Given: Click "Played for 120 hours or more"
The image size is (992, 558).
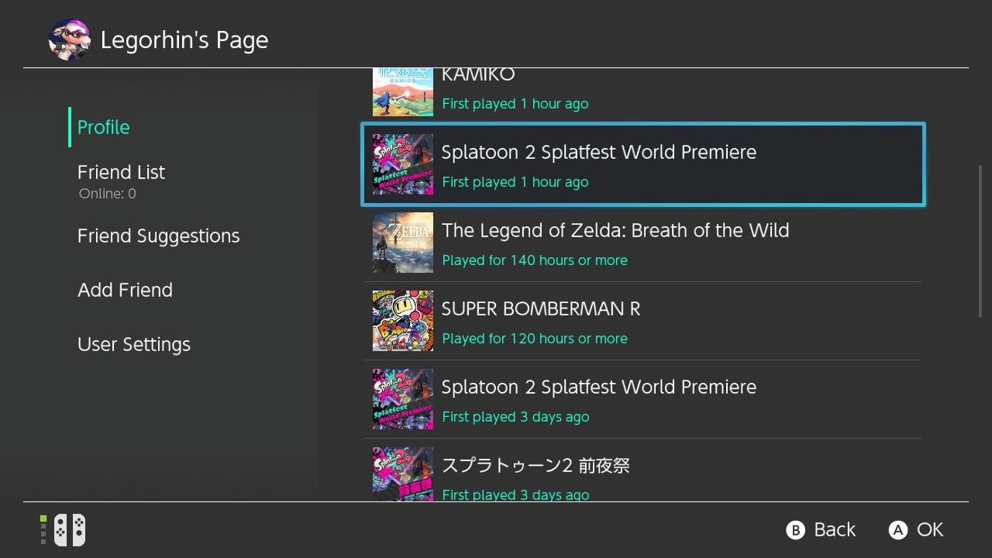Looking at the screenshot, I should [x=535, y=339].
